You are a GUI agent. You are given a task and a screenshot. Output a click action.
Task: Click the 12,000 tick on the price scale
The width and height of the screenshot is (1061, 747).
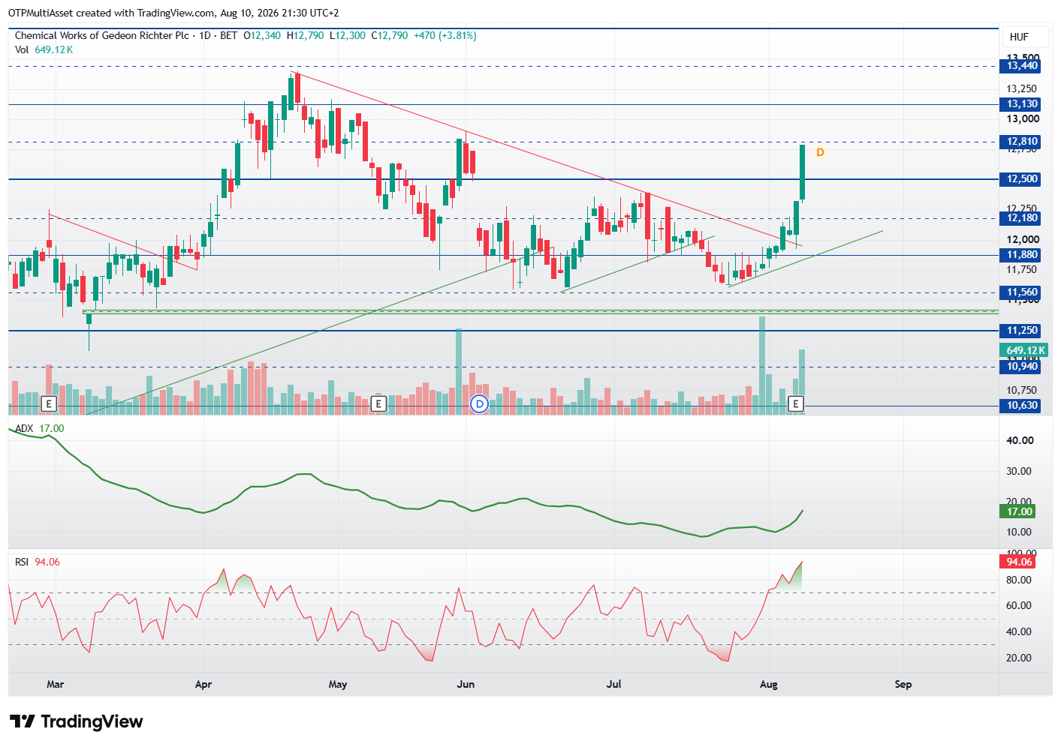[x=1023, y=239]
